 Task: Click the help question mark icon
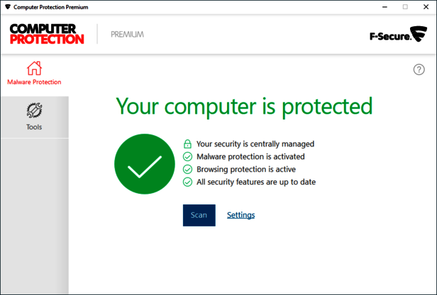[419, 69]
